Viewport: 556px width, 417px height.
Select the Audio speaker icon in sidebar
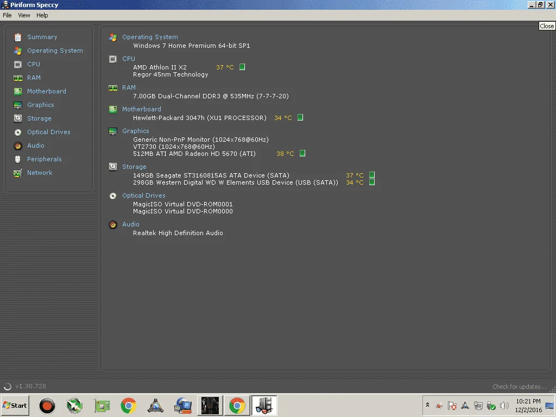coord(18,146)
